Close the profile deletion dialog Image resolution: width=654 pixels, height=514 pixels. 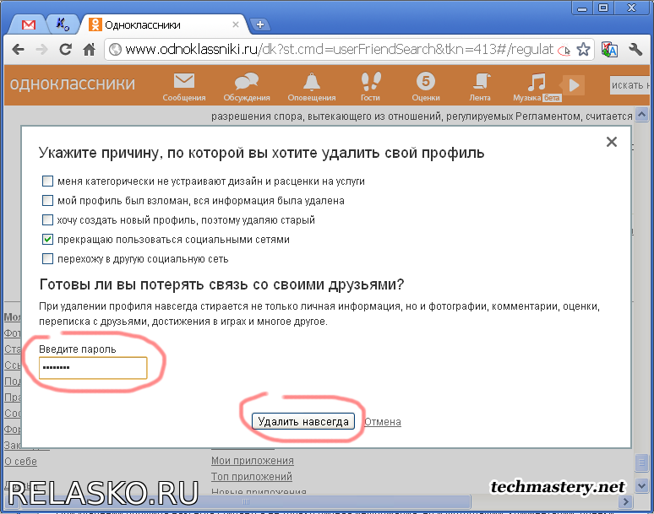[x=612, y=143]
